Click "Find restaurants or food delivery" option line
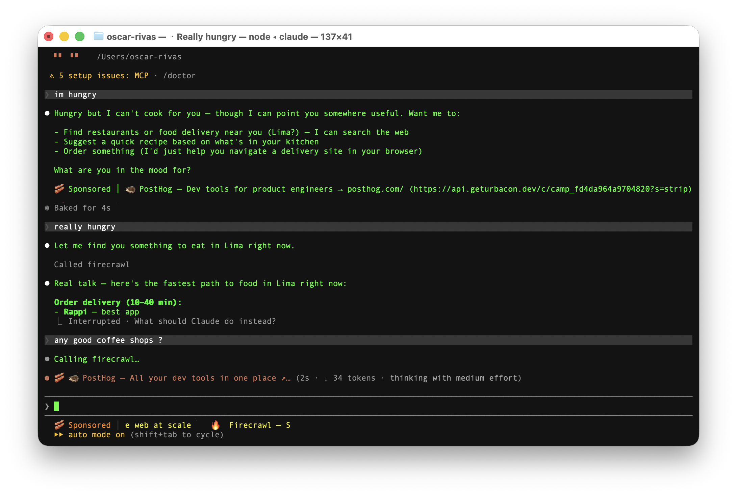Image resolution: width=737 pixels, height=496 pixels. tap(231, 132)
